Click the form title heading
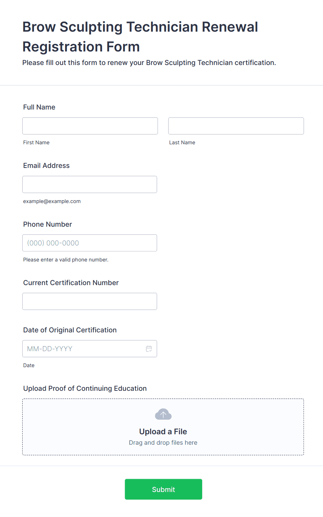The image size is (323, 517). tap(140, 37)
